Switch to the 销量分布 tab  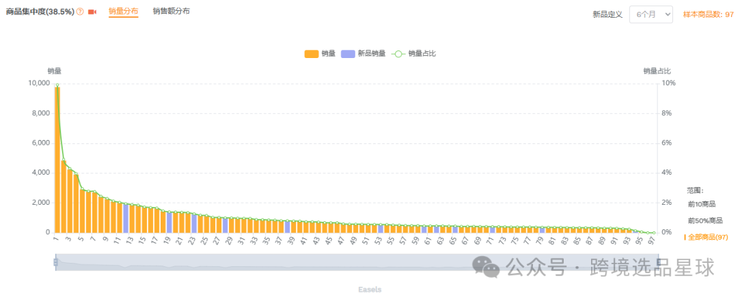click(123, 12)
